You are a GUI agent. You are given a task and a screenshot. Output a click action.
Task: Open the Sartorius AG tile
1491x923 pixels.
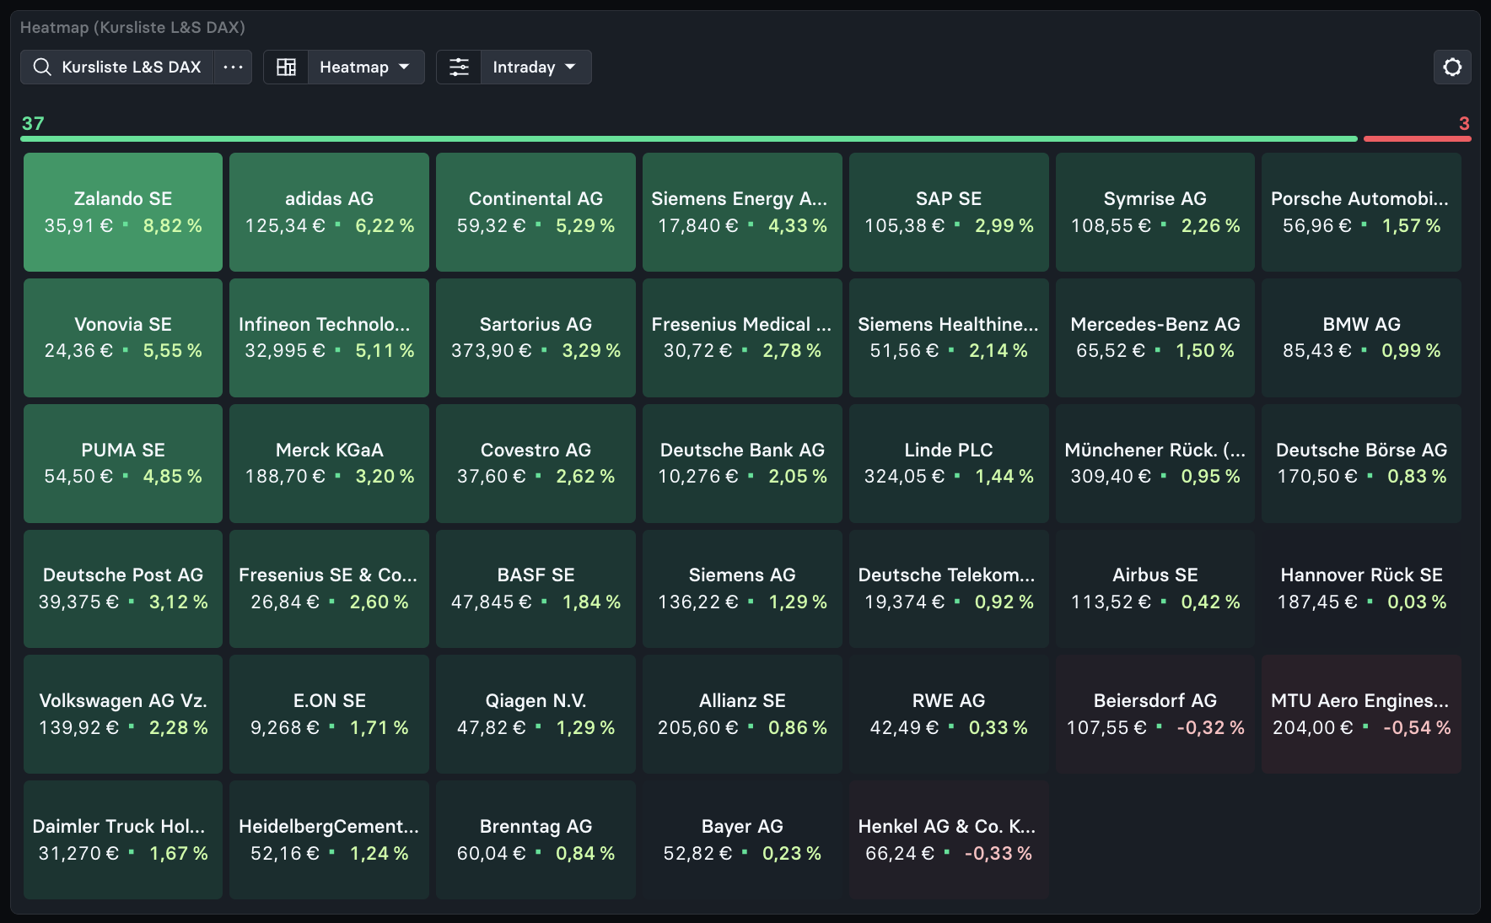[536, 337]
